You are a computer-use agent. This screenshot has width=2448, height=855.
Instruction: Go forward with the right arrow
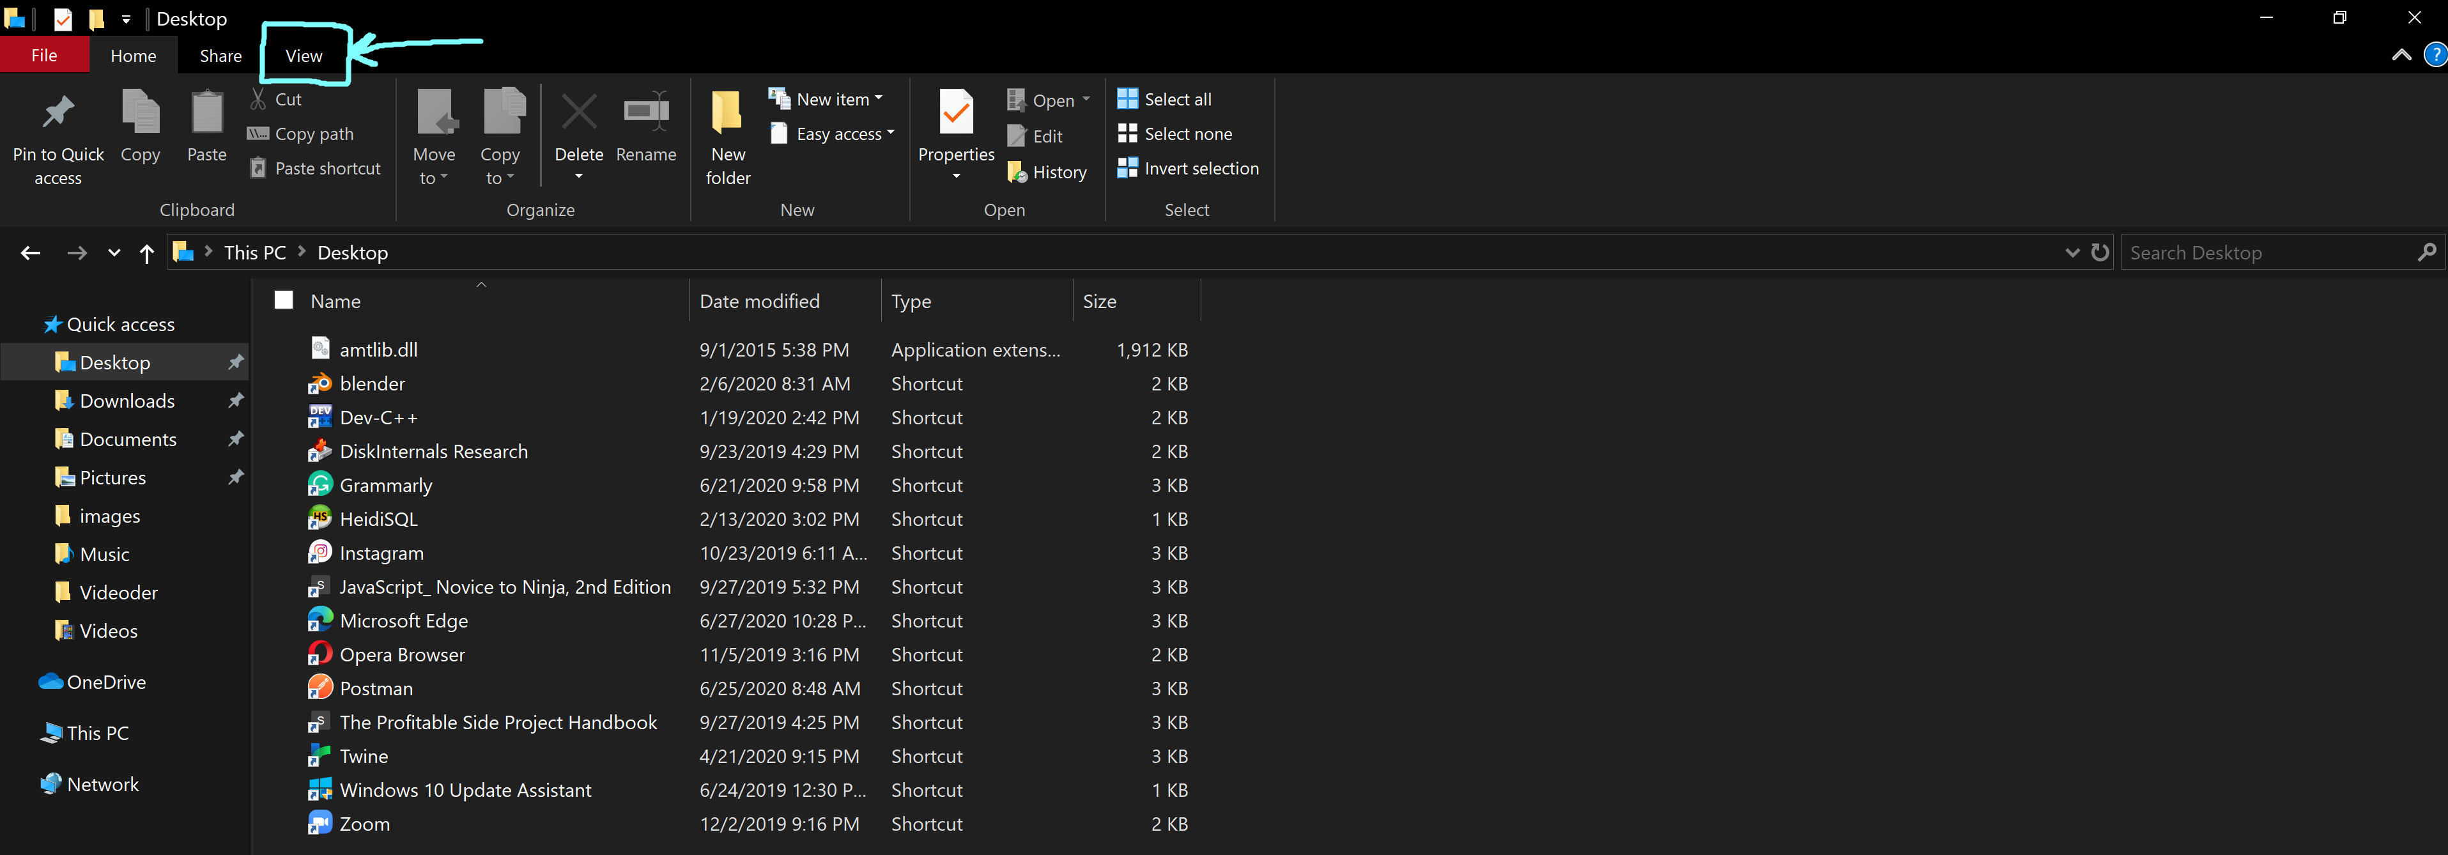(77, 252)
